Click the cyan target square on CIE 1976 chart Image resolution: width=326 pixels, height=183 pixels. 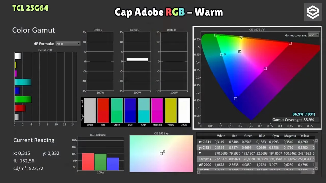click(x=222, y=55)
